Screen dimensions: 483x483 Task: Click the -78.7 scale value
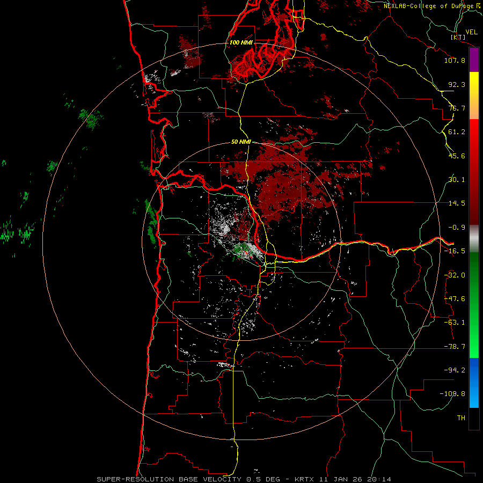(455, 347)
